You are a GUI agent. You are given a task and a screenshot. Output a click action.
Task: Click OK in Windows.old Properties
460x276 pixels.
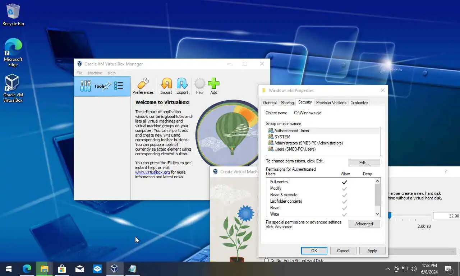pyautogui.click(x=314, y=251)
